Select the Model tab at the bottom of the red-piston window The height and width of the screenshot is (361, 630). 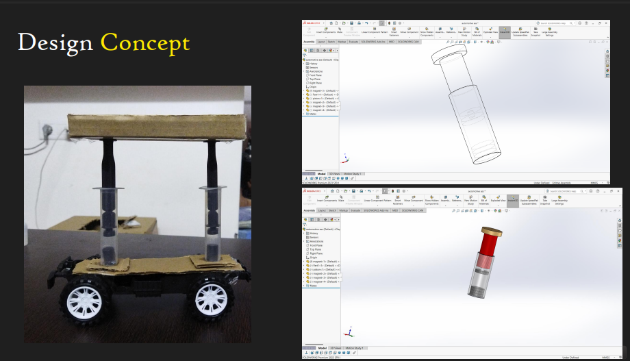323,348
